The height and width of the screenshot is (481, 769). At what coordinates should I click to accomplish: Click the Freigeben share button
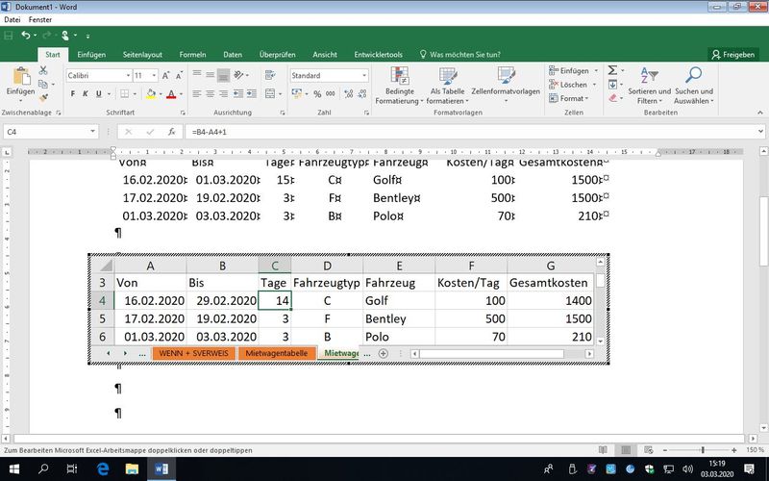pyautogui.click(x=732, y=54)
